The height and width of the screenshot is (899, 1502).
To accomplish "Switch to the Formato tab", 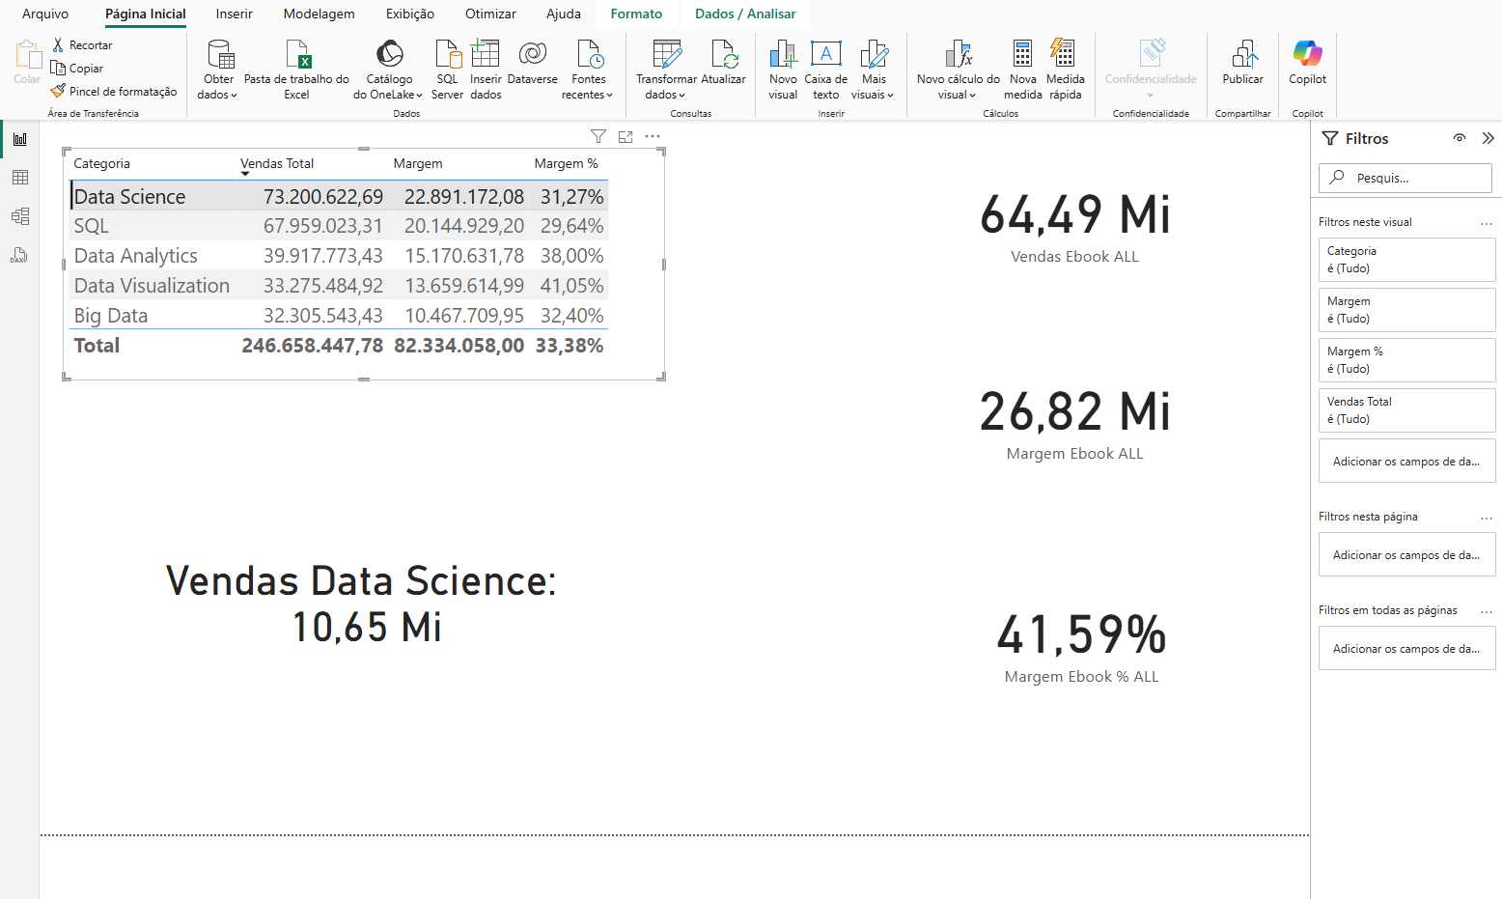I will [x=637, y=14].
